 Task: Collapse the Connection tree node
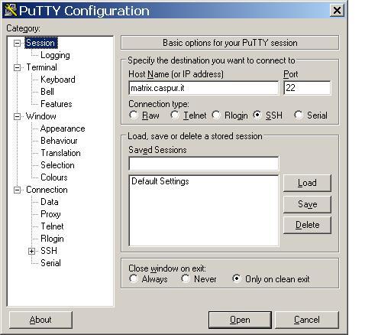(17, 190)
